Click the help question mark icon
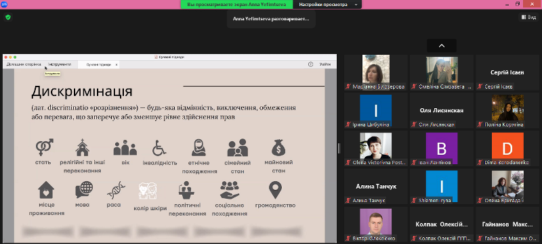The width and height of the screenshot is (542, 244). pos(310,64)
